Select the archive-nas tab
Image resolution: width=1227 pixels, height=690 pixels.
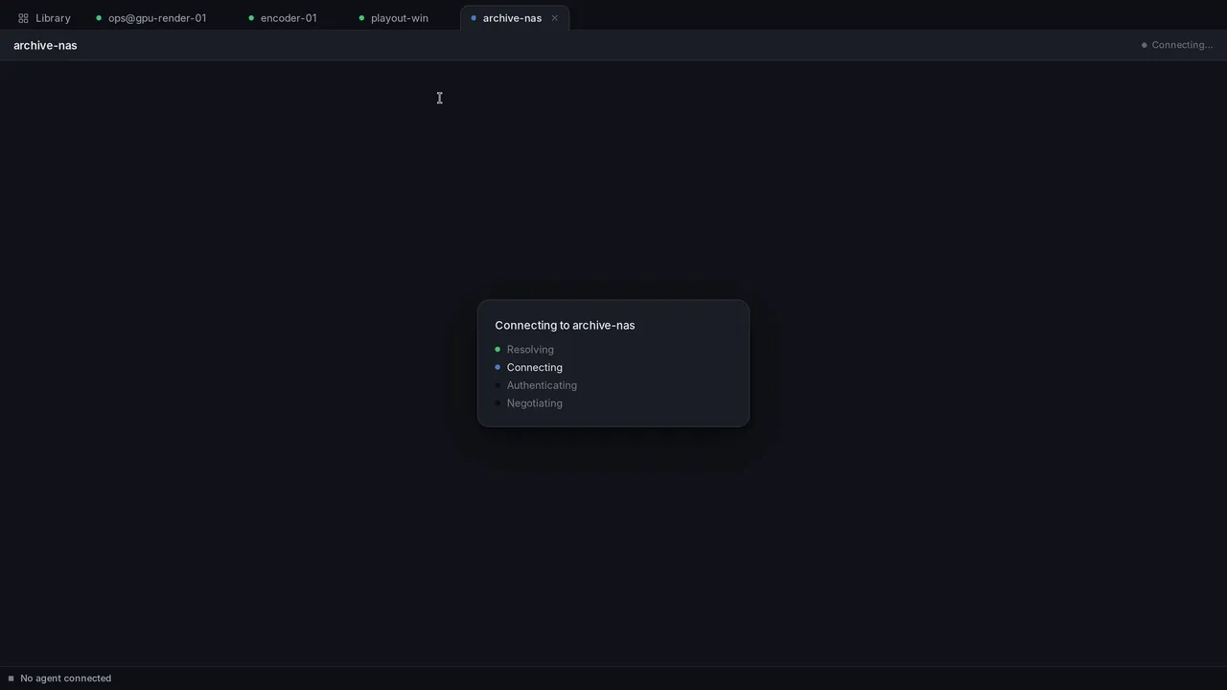point(514,18)
